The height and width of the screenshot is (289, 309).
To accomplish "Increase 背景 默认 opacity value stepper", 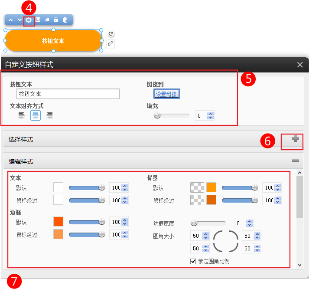I will (278, 186).
